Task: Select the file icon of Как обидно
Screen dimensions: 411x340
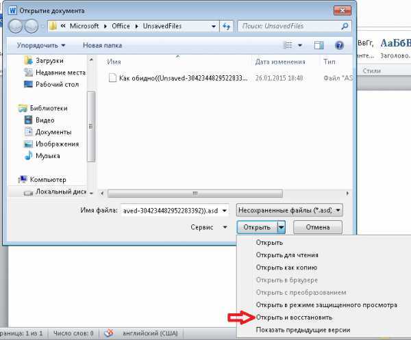Action: point(112,78)
